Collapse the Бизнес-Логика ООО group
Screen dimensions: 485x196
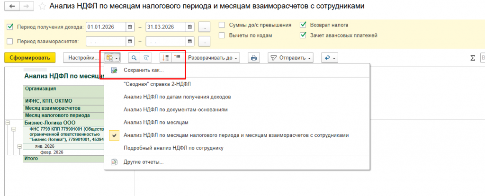[x=8, y=123]
